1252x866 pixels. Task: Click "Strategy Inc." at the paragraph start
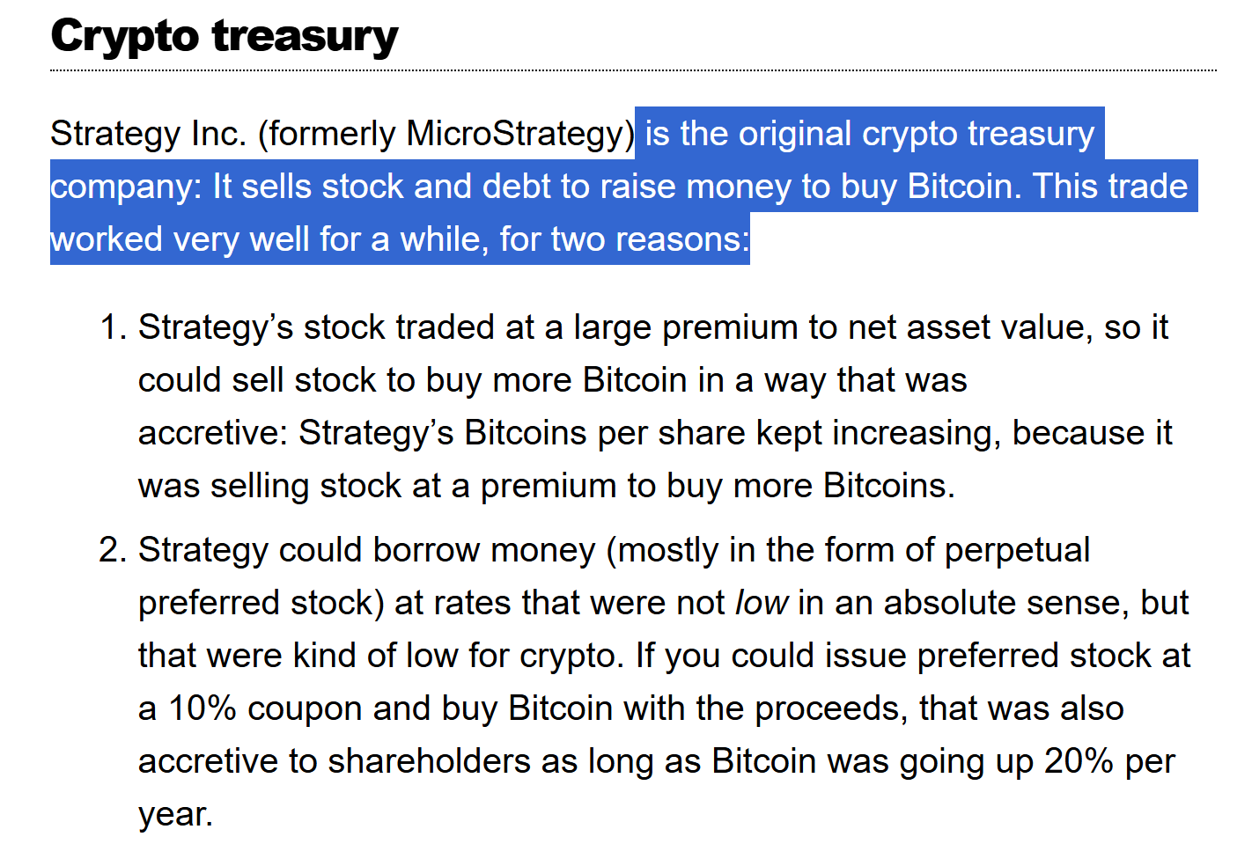point(148,134)
